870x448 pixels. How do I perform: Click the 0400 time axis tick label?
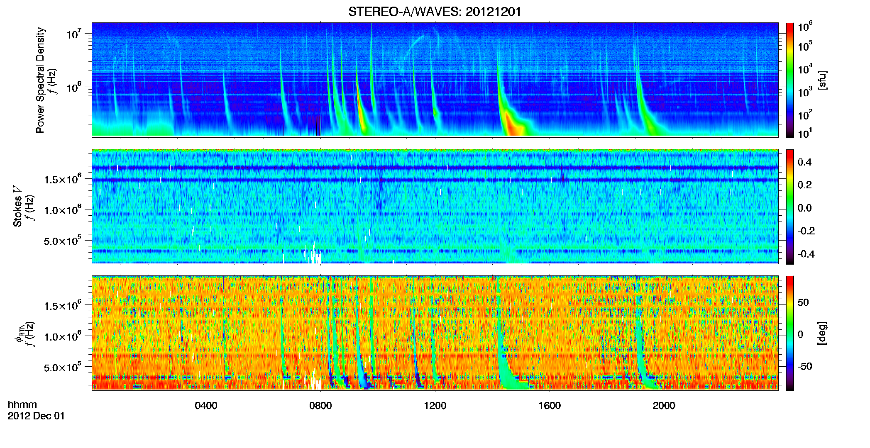206,406
